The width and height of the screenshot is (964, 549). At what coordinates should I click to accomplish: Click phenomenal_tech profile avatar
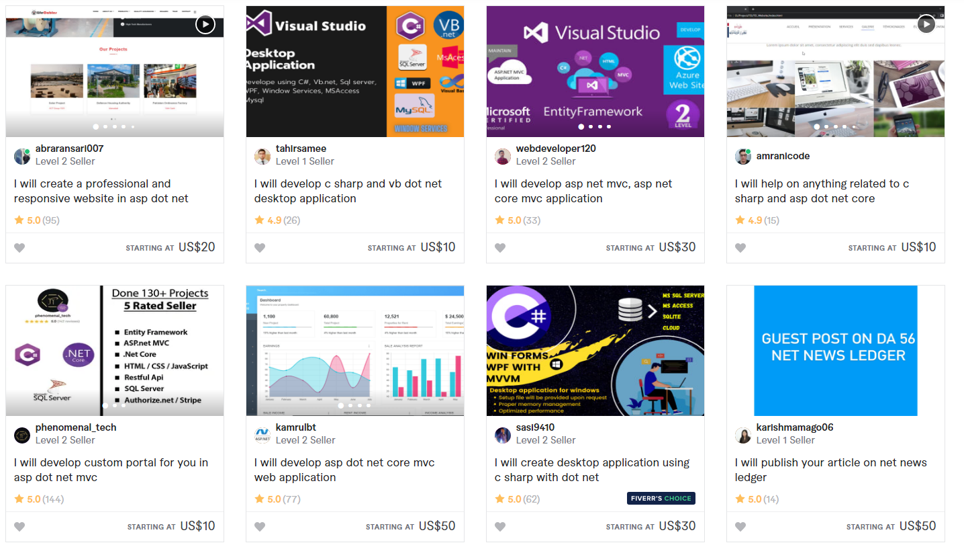(22, 435)
